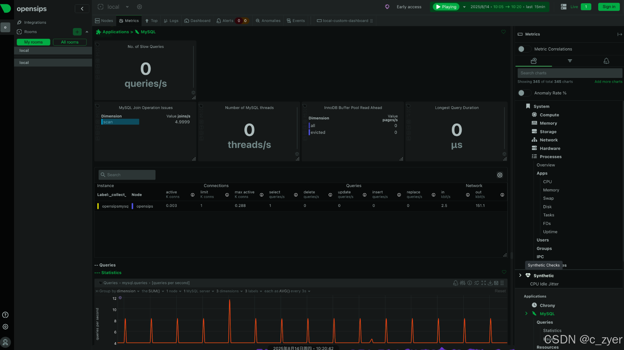Open the help icon in the bottom left
This screenshot has width=624, height=350.
click(5, 315)
